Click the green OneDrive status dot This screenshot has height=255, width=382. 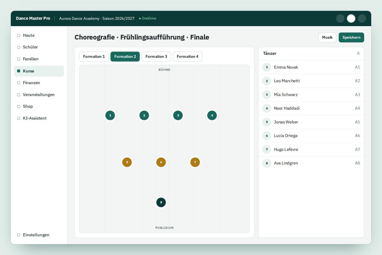click(140, 19)
